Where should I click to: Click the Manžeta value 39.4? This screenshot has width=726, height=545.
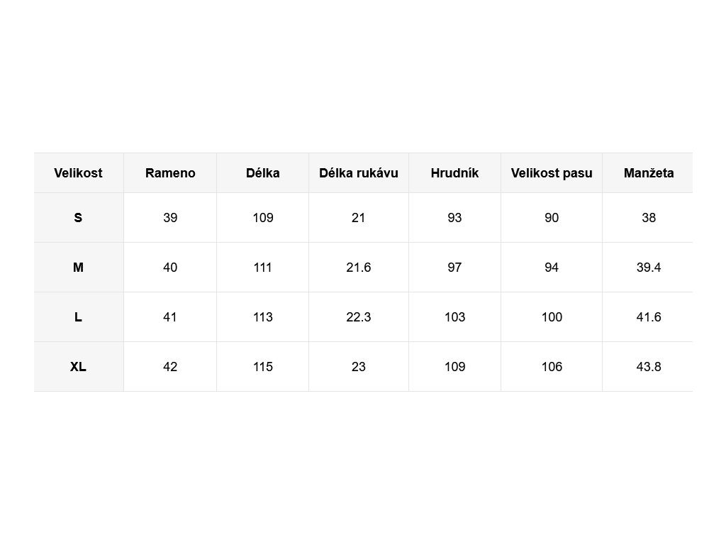[x=649, y=268]
